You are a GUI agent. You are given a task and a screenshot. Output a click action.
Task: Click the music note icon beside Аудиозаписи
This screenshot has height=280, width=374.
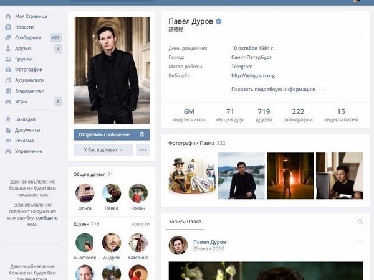(x=8, y=80)
